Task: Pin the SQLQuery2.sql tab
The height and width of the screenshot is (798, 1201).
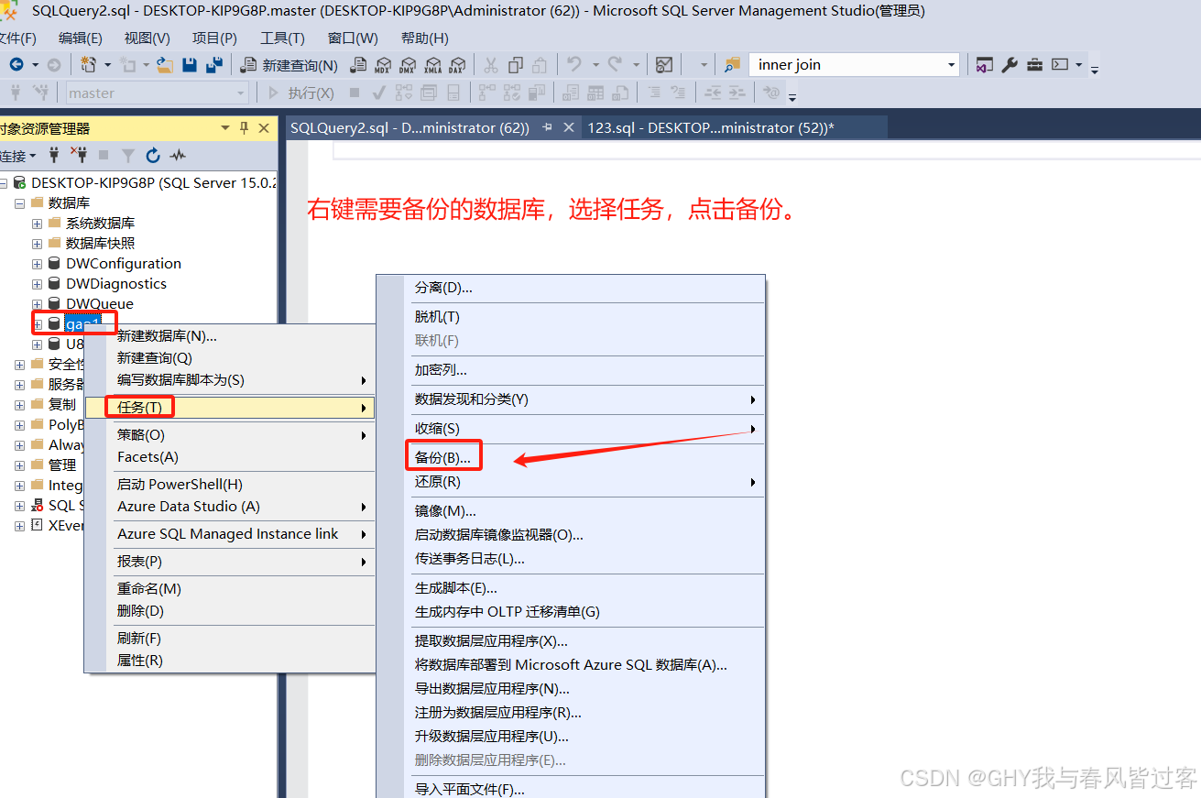Action: [x=548, y=127]
